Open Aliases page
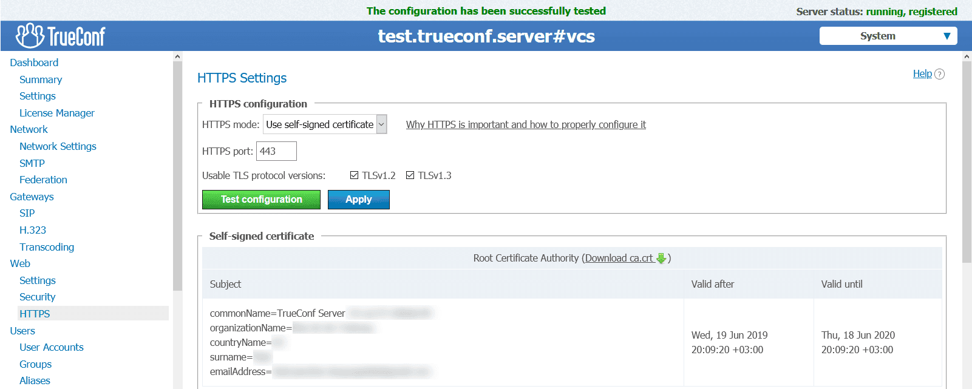Image resolution: width=972 pixels, height=389 pixels. click(35, 381)
